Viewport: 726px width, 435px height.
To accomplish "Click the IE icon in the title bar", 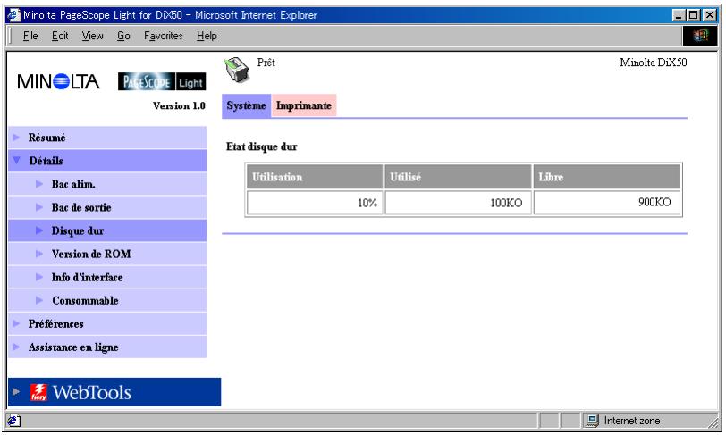I will (14, 15).
